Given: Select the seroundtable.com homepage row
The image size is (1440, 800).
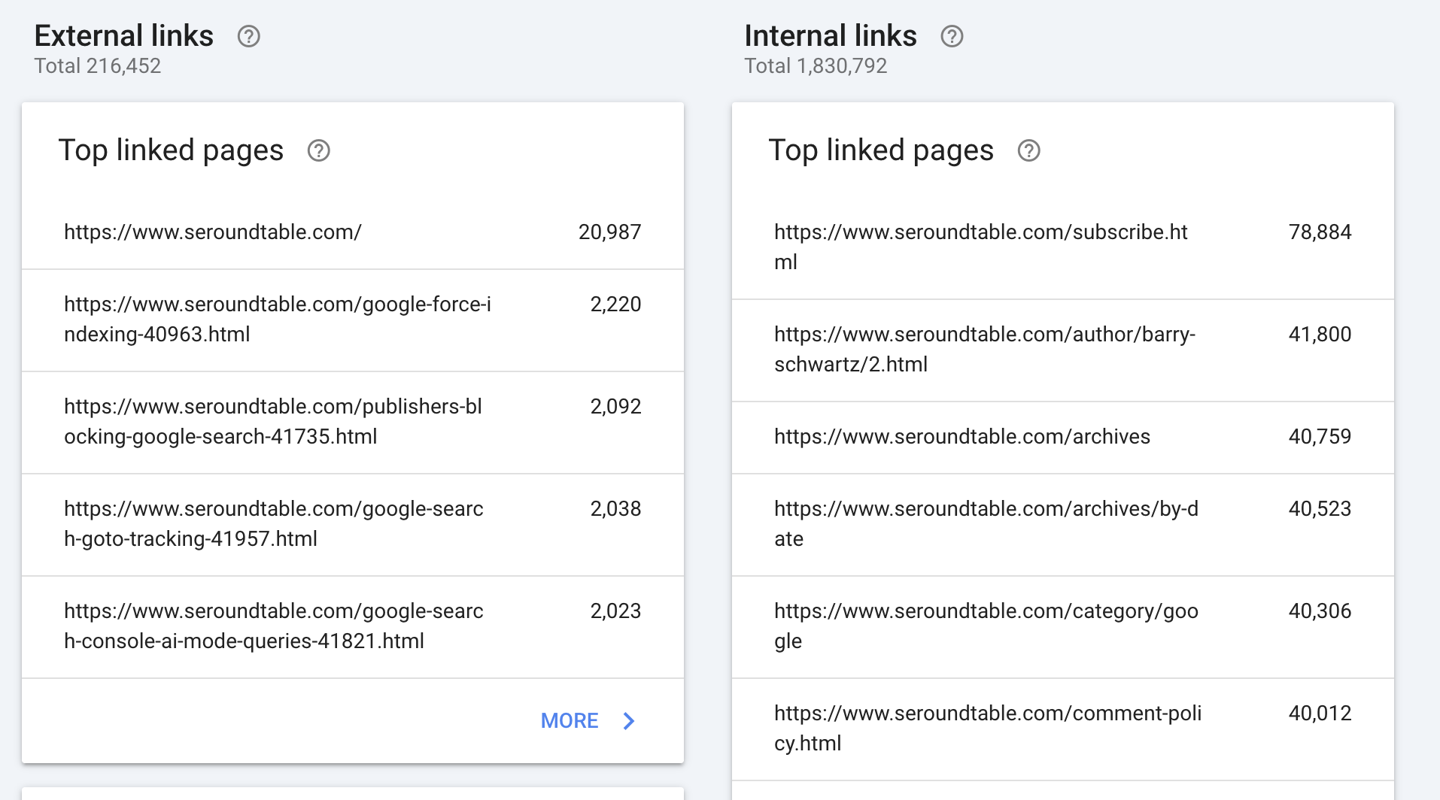Looking at the screenshot, I should tap(353, 232).
